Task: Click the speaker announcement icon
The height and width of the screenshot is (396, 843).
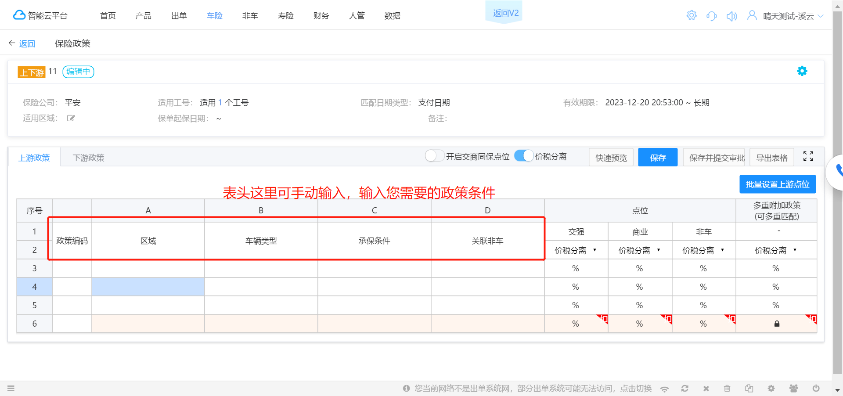Action: point(731,16)
